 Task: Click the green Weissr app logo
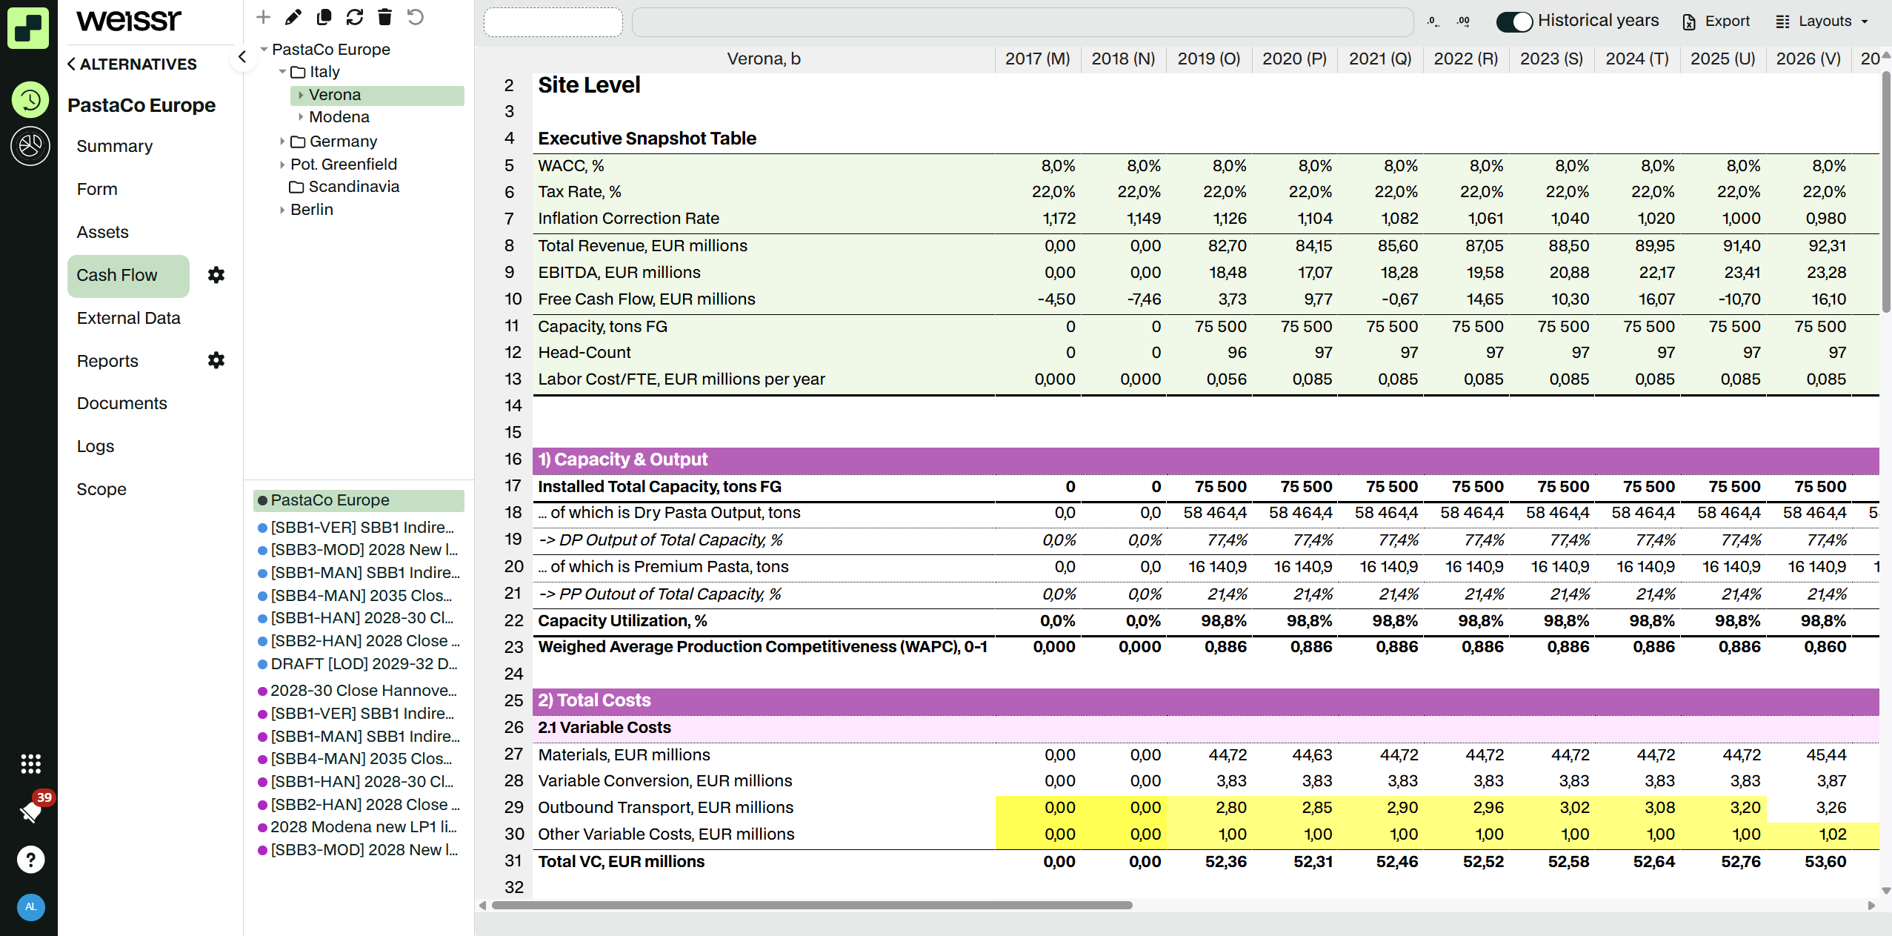click(x=28, y=28)
